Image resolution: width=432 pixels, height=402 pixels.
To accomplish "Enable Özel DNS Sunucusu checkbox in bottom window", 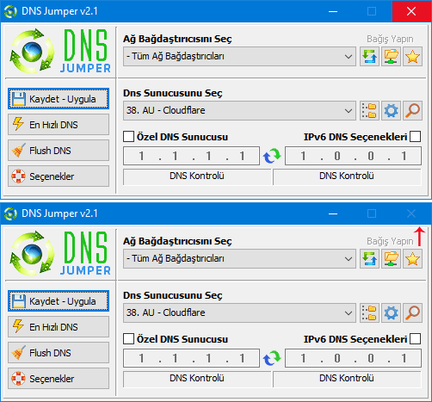I will [128, 339].
